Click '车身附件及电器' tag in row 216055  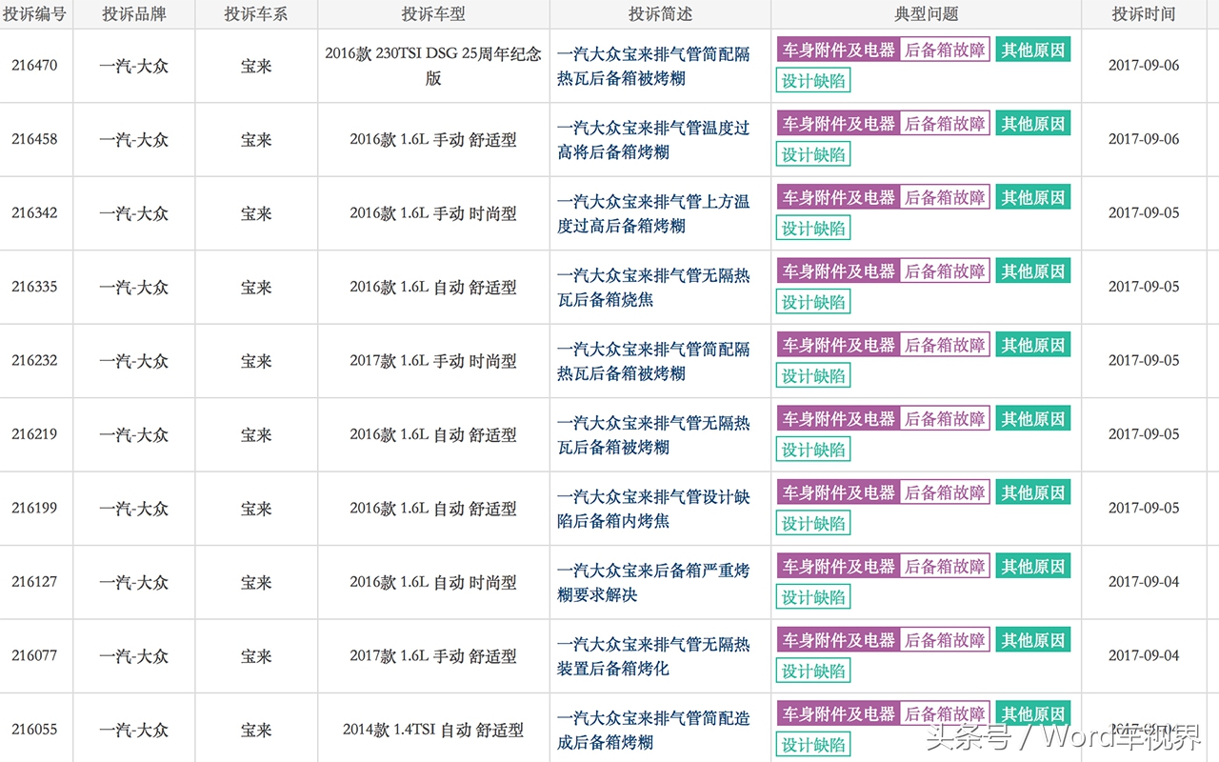click(838, 713)
